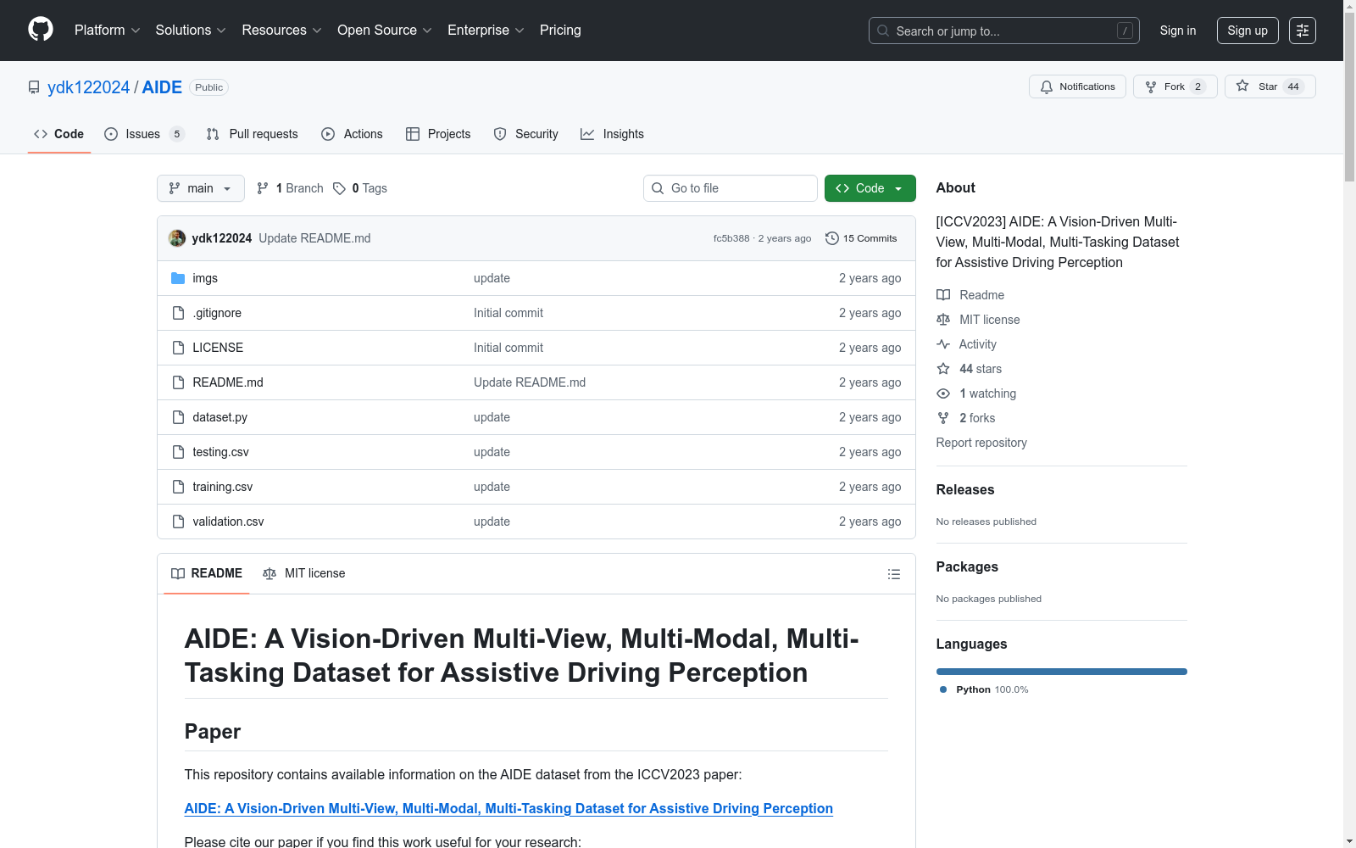Click the star icon beside 44 stars

click(x=943, y=369)
